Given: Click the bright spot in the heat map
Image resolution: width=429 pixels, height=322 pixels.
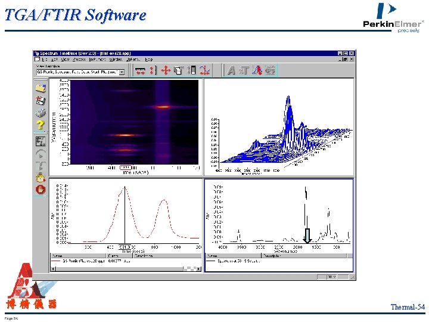Looking at the screenshot, I should tap(163, 107).
